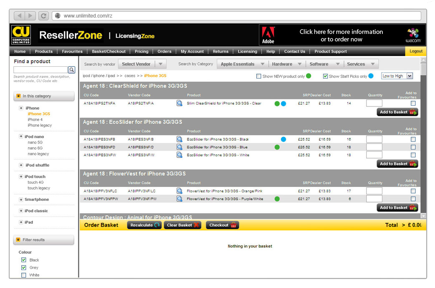Viewport: 435px width, 288px height.
Task: Click quantity field for Slim ClearShield Clear
Action: click(x=374, y=103)
